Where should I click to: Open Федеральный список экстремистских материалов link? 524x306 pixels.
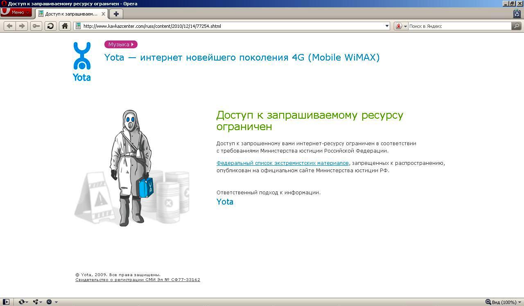click(282, 163)
